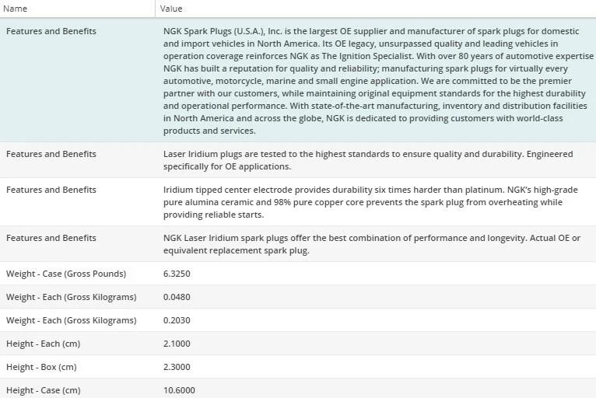Click Features and Benefits label in highlighted row
The image size is (596, 398).
(51, 32)
